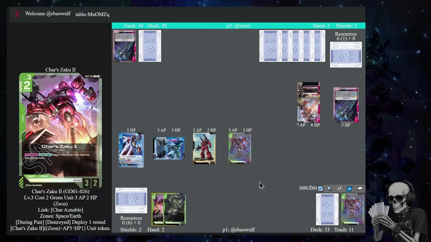The image size is (431, 242).
Task: Click player's face-down deck pile
Action: pyautogui.click(x=327, y=209)
